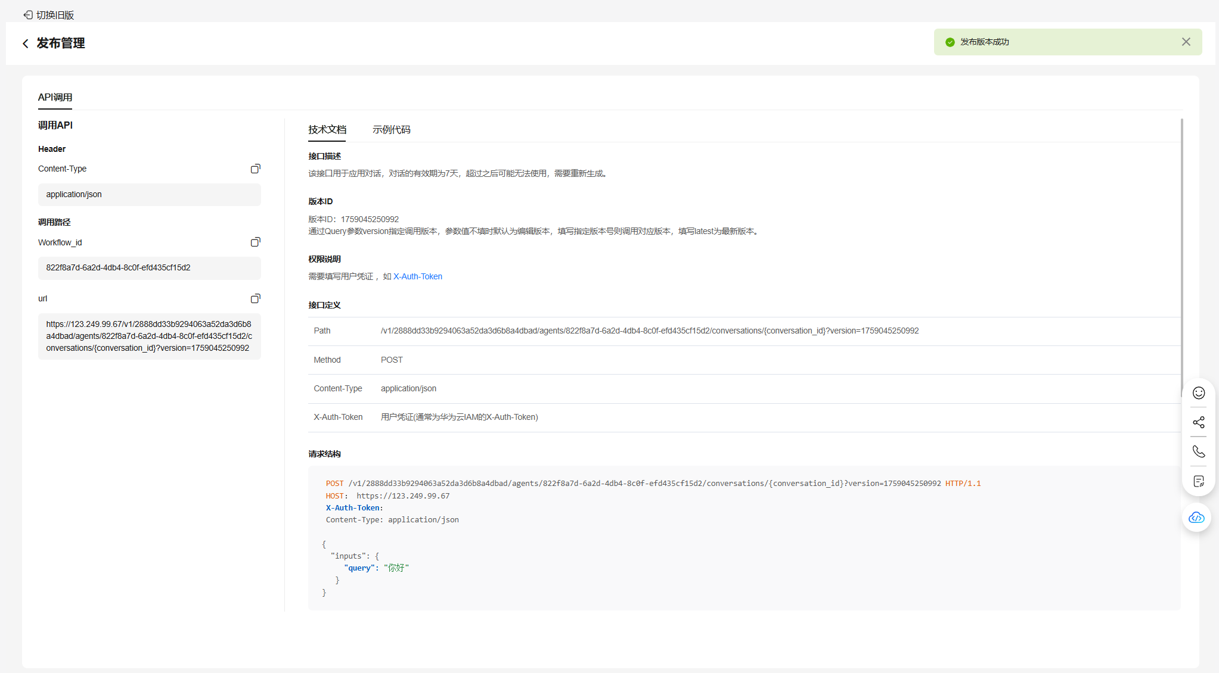Copy the Content-Type header value
Viewport: 1219px width, 673px height.
point(255,169)
